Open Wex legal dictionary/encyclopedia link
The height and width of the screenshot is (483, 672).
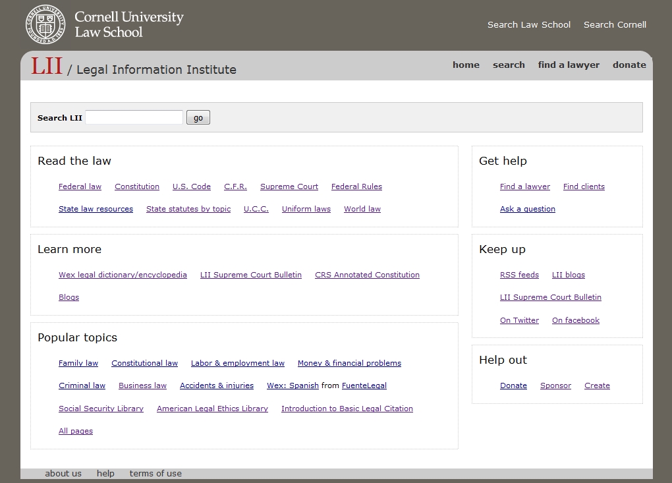point(123,275)
